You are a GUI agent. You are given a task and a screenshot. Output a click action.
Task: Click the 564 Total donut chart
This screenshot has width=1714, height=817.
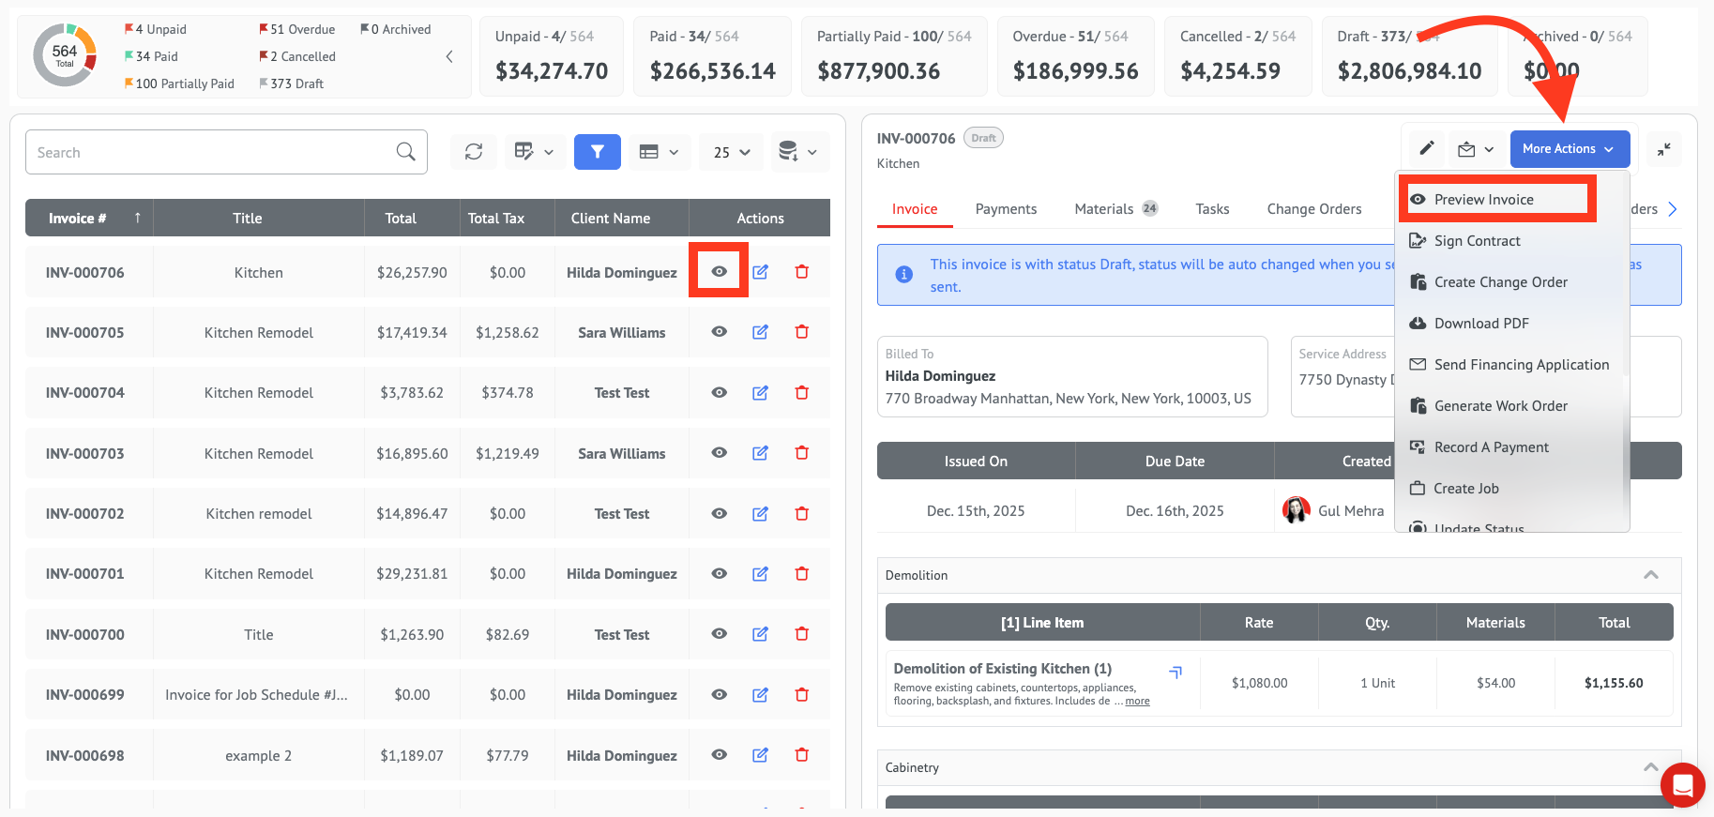pos(65,56)
